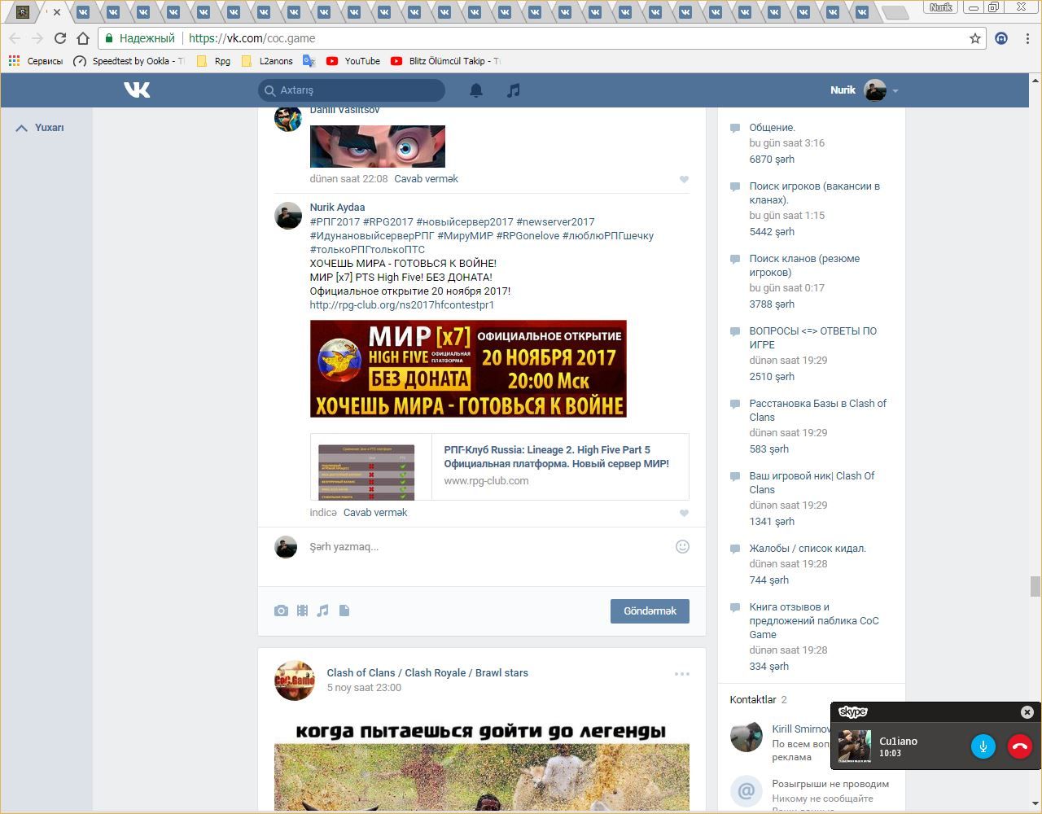Screen dimensions: 1042x814
Task: Jump to top with Yuxarı
Action: point(40,128)
